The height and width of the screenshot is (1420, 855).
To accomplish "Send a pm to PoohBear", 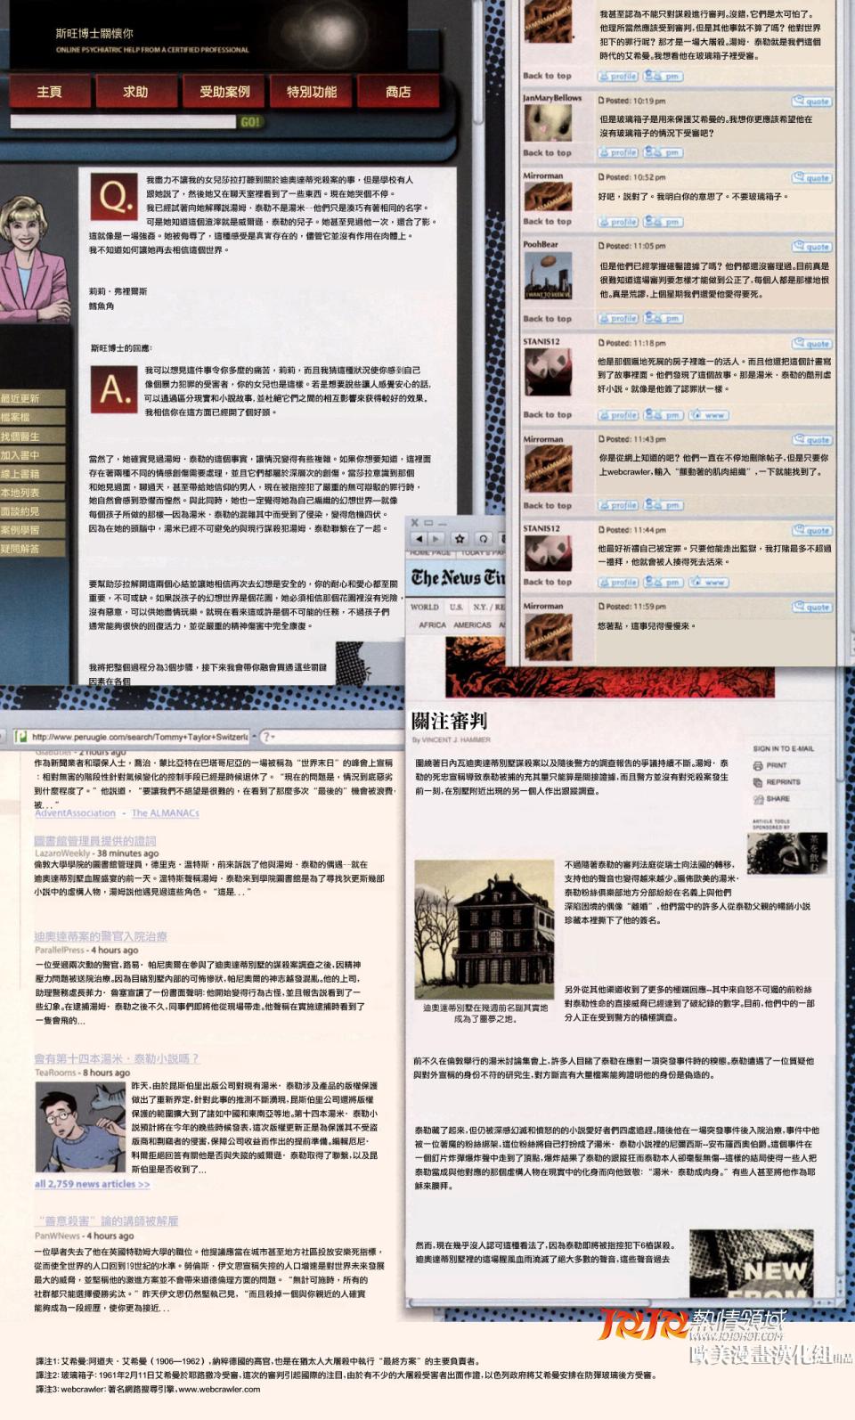I will (664, 318).
